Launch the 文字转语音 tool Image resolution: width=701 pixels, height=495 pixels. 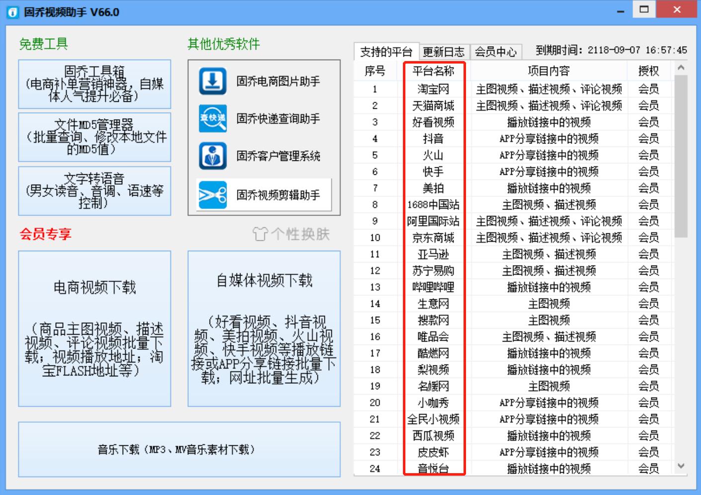(x=94, y=191)
